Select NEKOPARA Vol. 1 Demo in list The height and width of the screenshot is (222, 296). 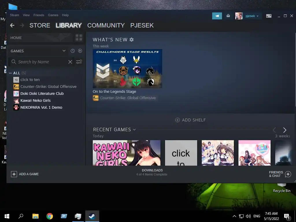click(41, 108)
